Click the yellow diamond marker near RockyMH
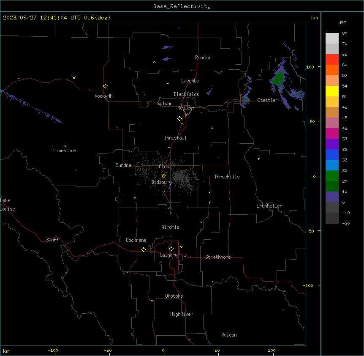 105,86
